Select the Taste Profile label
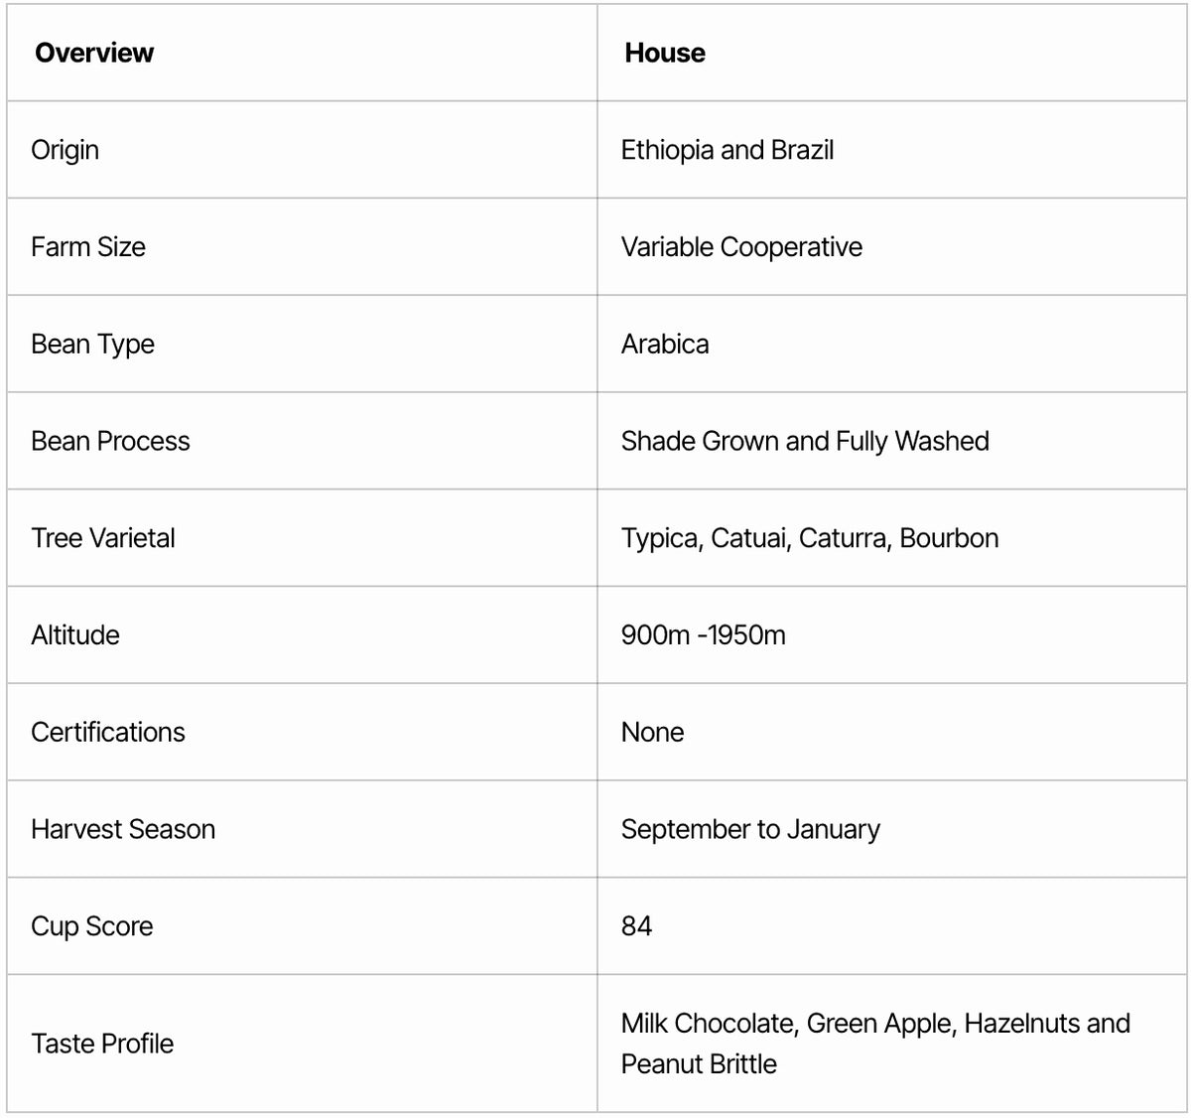 (x=102, y=1044)
